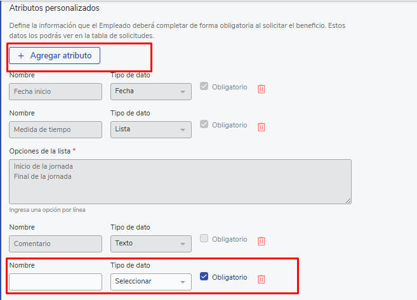Uncheck Obligatorio on the empty attribute row
Image resolution: width=417 pixels, height=300 pixels.
pos(204,277)
